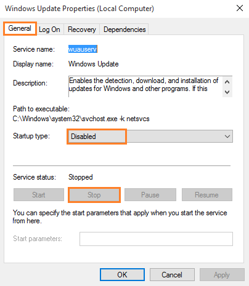Image resolution: width=249 pixels, height=286 pixels.
Task: Expand Startup type using the chevron arrow
Action: (227, 137)
